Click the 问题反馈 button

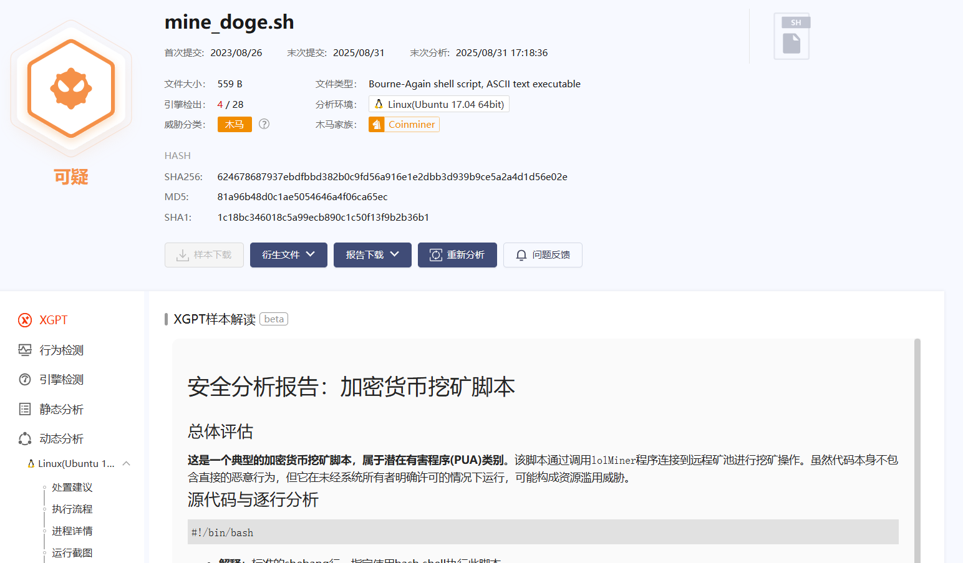click(543, 255)
